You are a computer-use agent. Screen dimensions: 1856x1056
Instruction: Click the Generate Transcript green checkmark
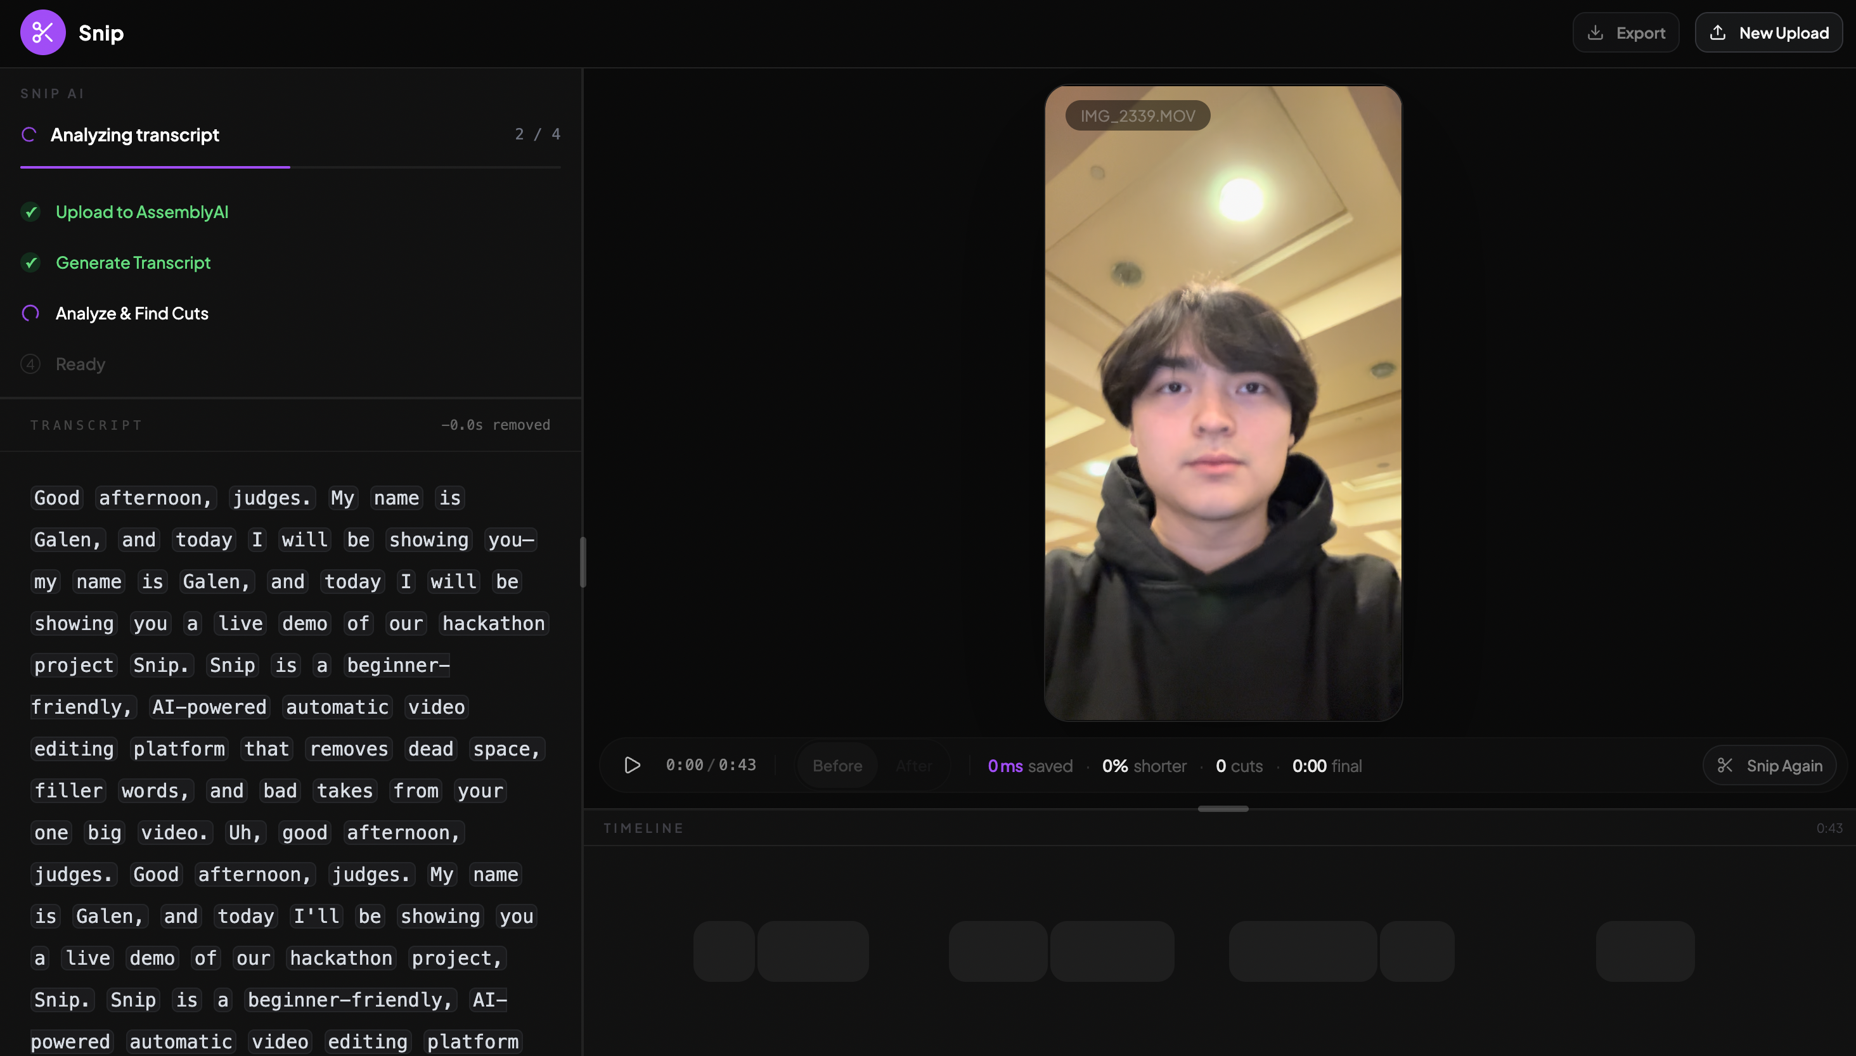30,262
